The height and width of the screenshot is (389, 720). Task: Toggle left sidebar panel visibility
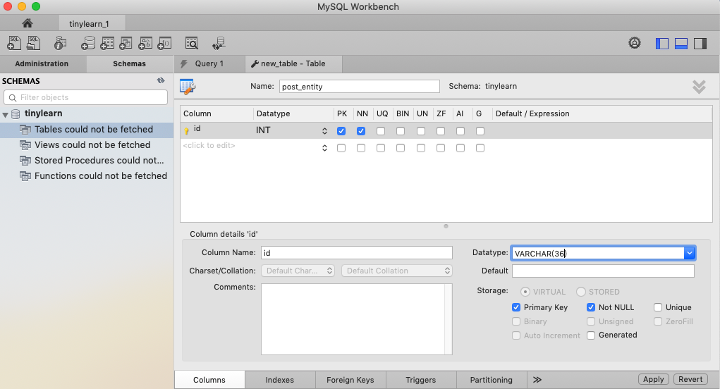(x=661, y=44)
